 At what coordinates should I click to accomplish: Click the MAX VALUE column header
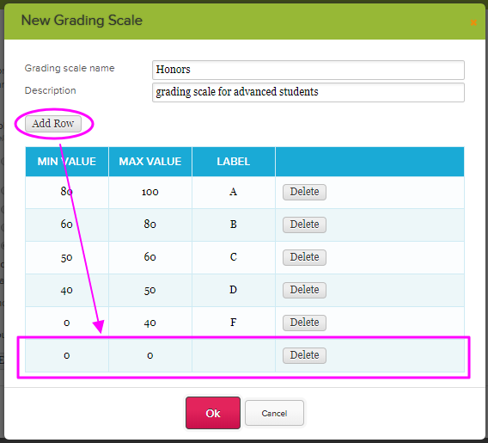click(150, 162)
